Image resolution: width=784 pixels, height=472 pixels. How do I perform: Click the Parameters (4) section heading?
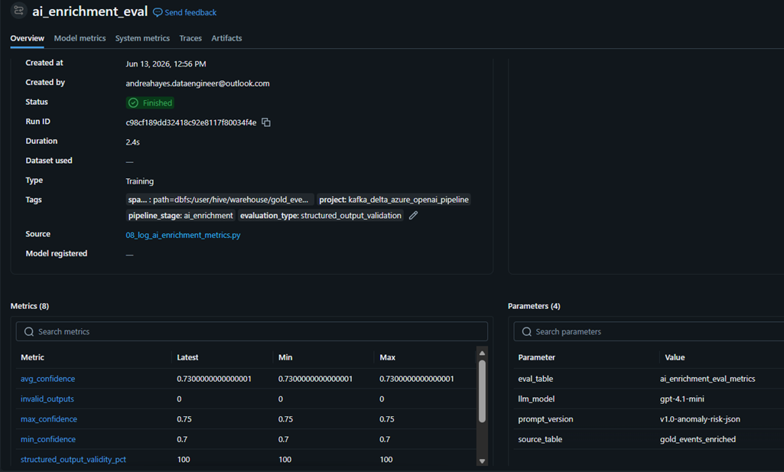534,306
